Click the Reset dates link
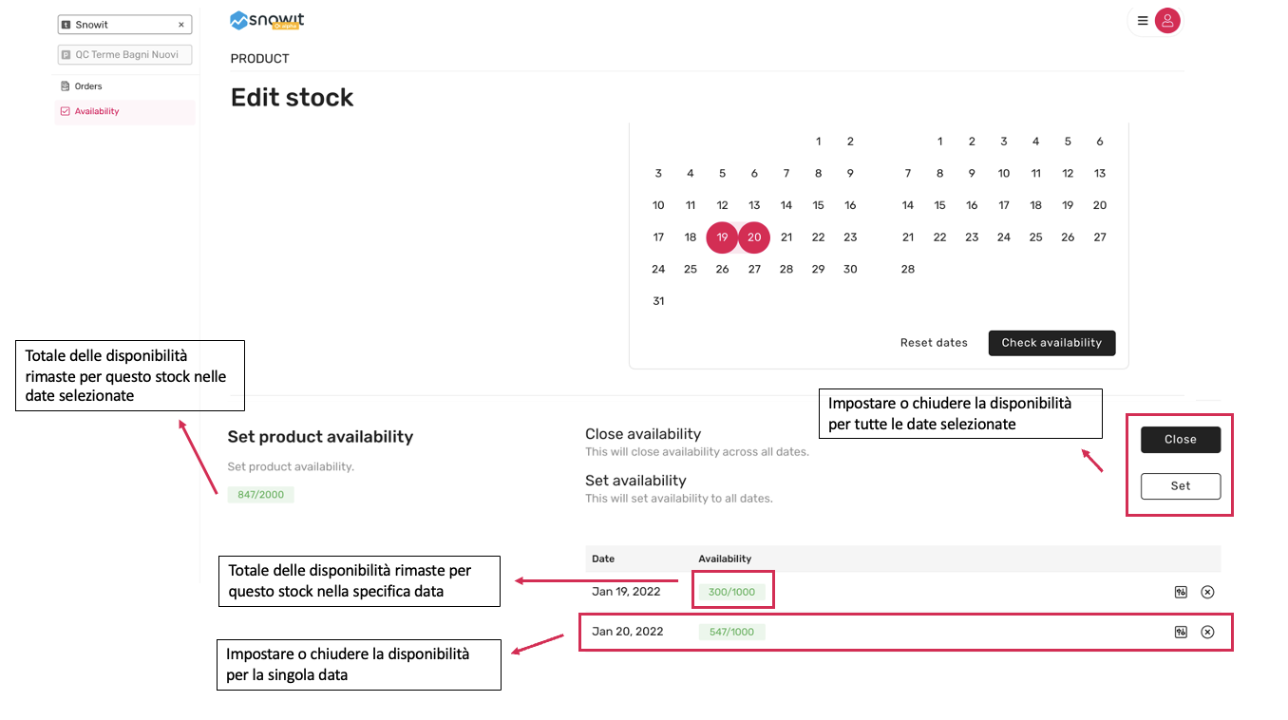 (934, 343)
